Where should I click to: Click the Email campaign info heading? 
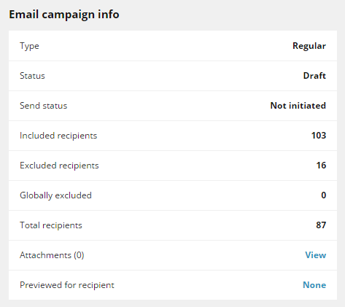click(64, 15)
